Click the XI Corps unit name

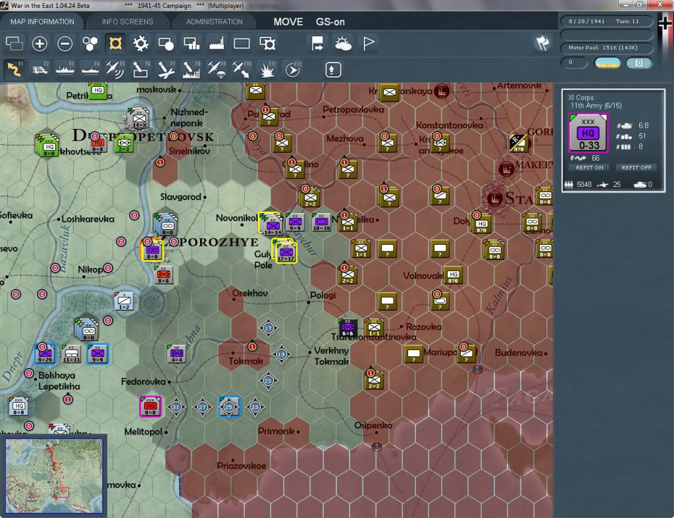pyautogui.click(x=581, y=97)
